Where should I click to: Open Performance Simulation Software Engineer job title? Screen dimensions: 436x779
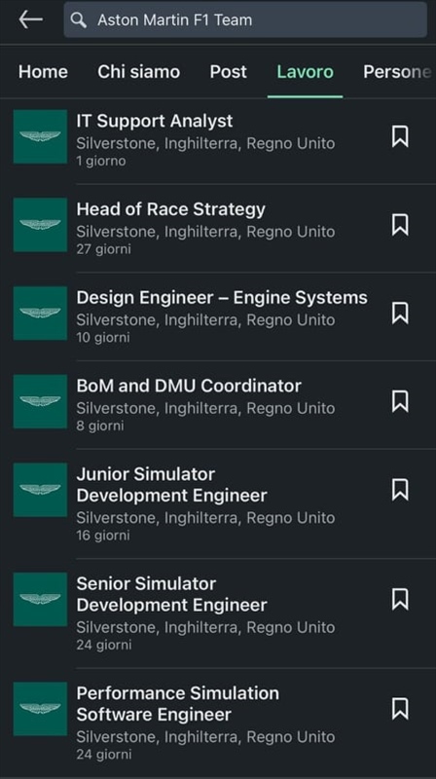coord(178,703)
